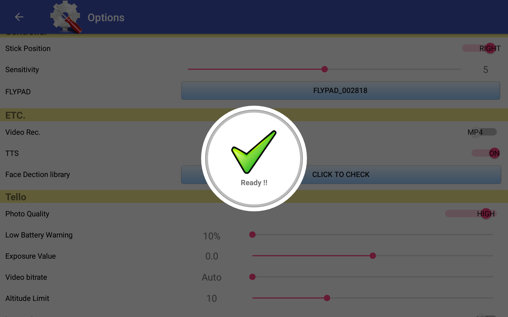Click the gear and screwdriver Options icon
The height and width of the screenshot is (317, 508).
[x=66, y=17]
